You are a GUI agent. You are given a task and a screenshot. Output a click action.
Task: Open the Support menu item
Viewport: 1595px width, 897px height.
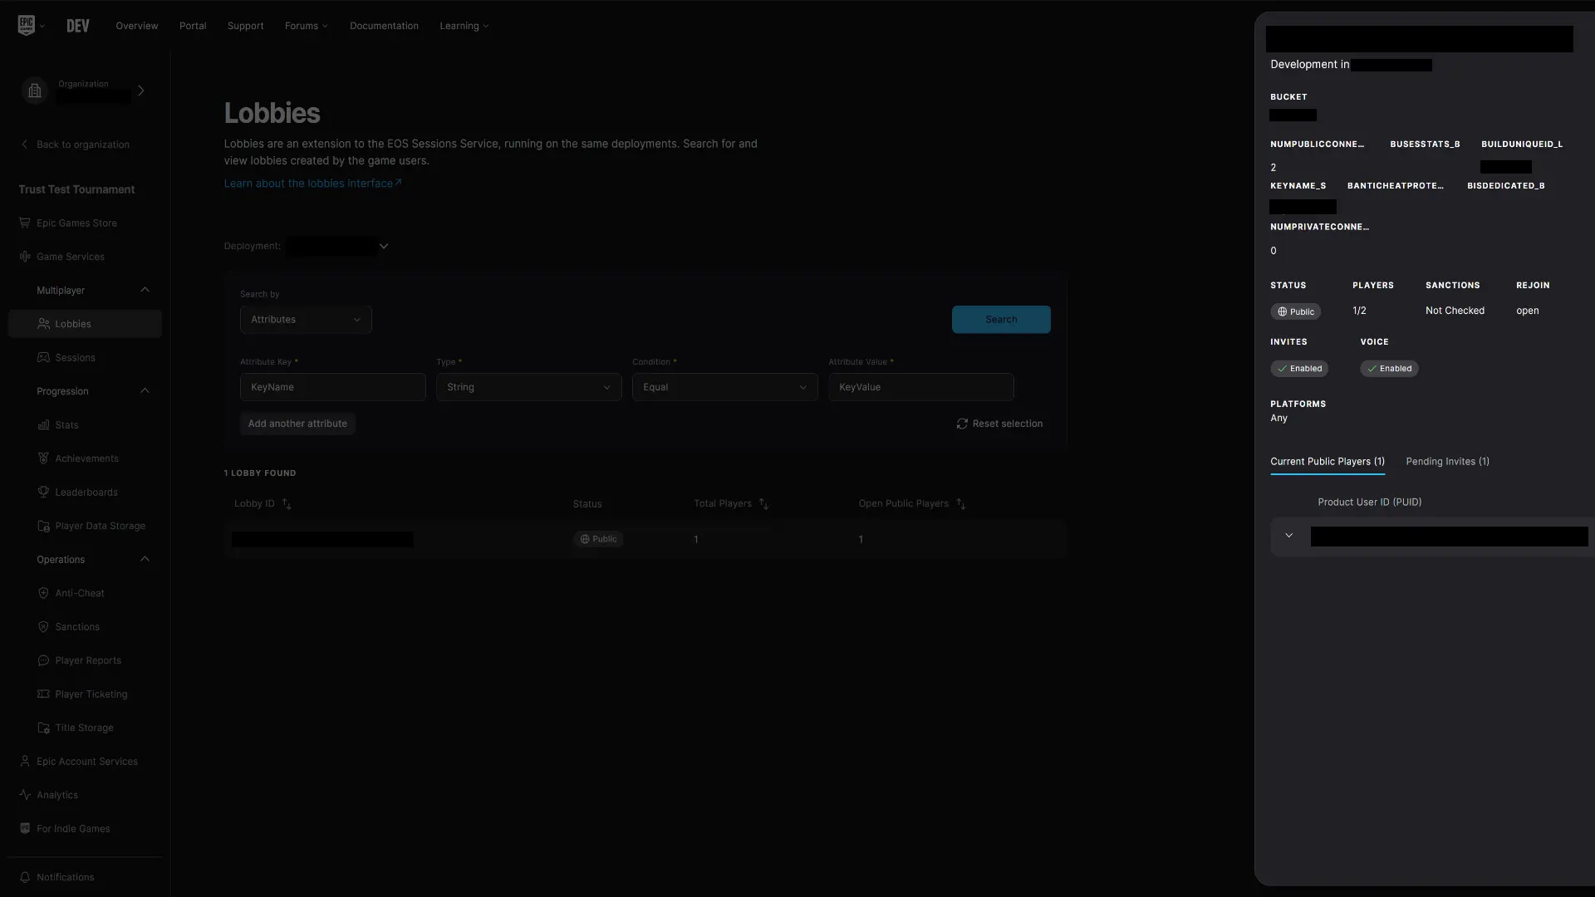point(246,26)
